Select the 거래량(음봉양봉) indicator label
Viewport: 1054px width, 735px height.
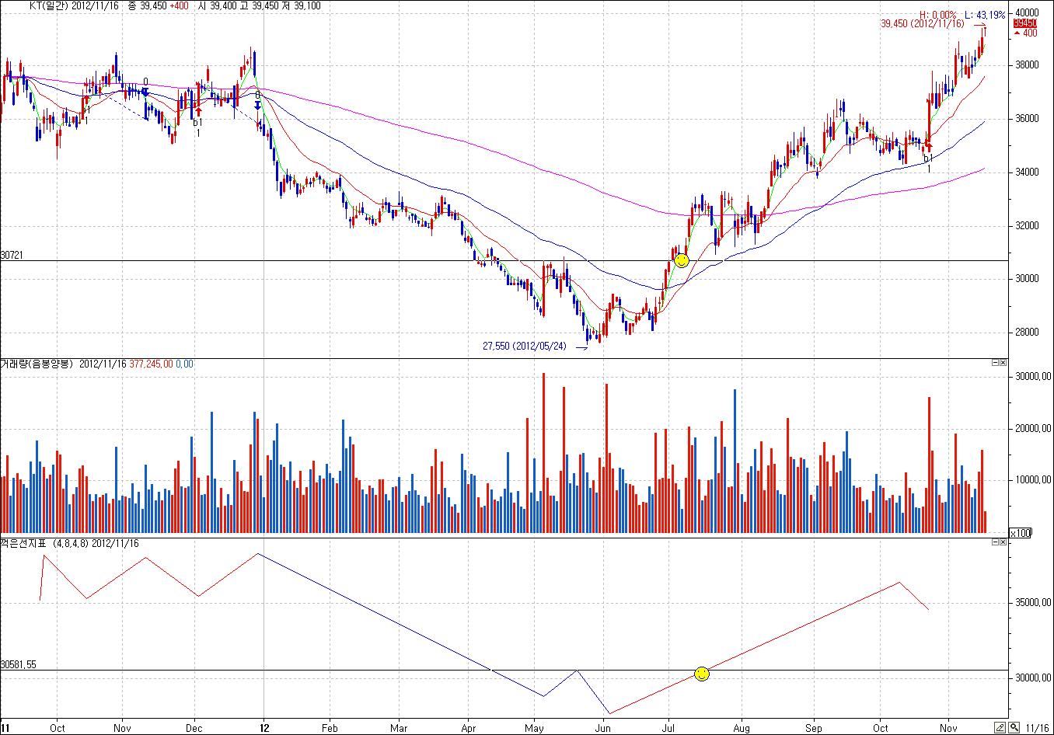point(36,364)
